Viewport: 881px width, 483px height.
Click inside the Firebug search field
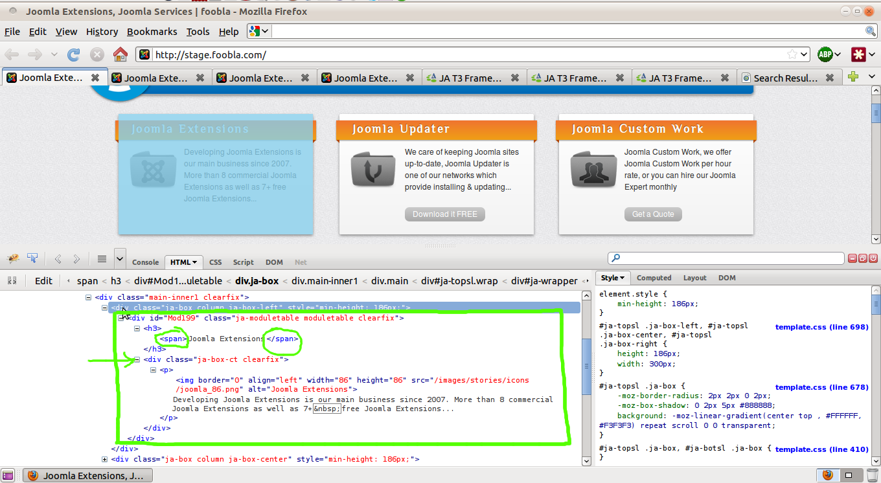(726, 258)
